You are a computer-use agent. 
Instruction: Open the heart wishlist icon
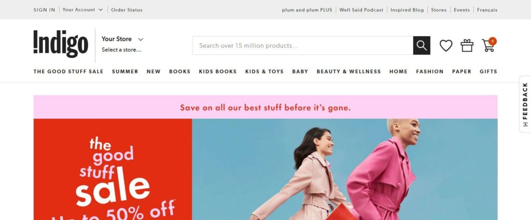(446, 46)
